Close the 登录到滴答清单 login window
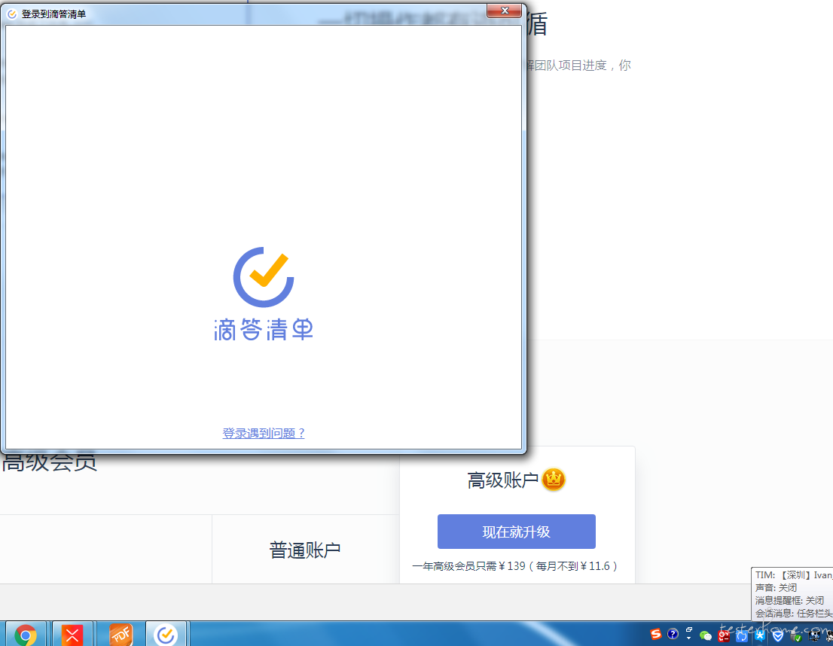 coord(503,11)
